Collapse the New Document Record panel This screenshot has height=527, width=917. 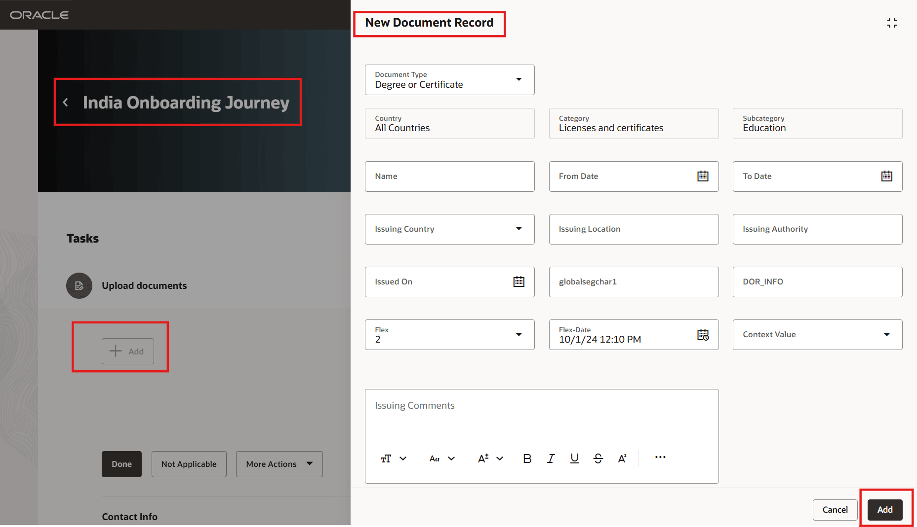[892, 23]
